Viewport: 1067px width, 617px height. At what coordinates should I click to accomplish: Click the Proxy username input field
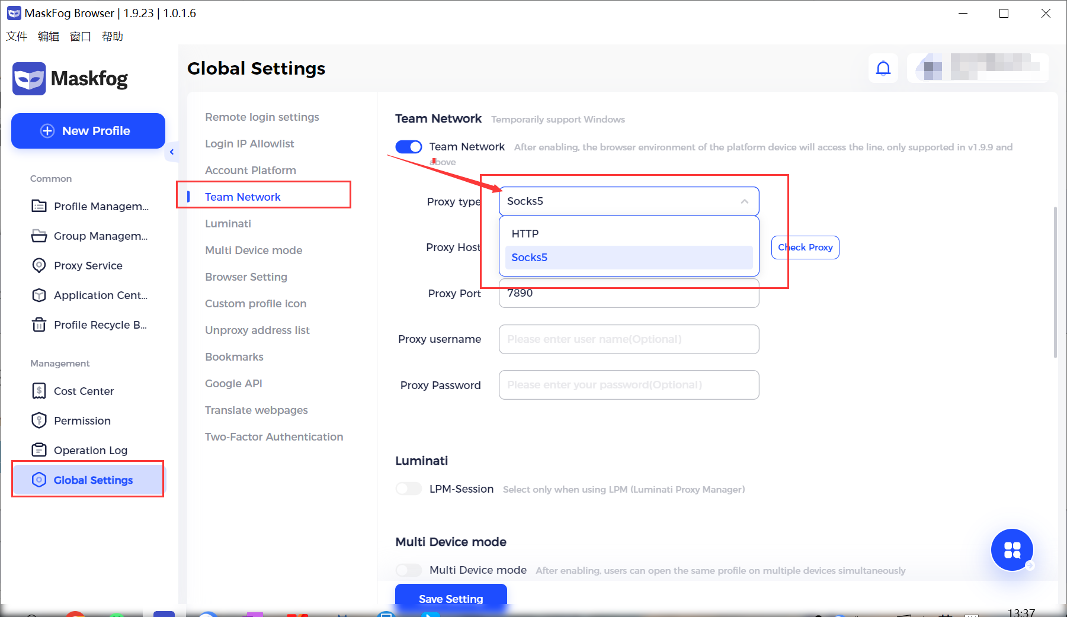(x=629, y=339)
